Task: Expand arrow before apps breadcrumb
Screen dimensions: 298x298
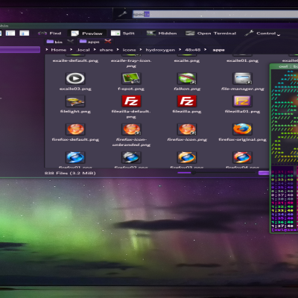Action: 206,50
